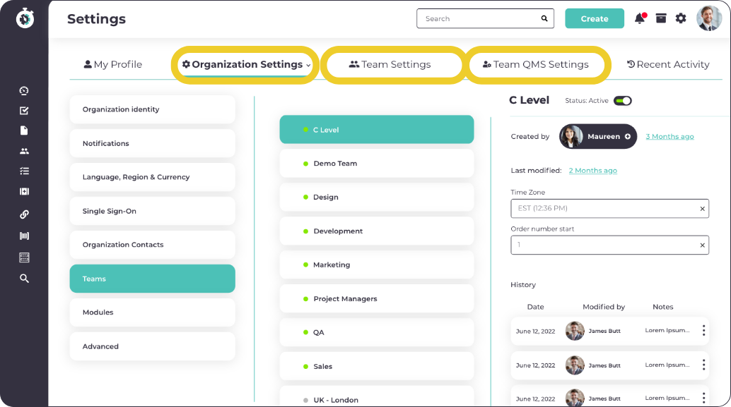This screenshot has width=731, height=407.
Task: Click the plus icon next to Maureen
Action: tap(628, 136)
